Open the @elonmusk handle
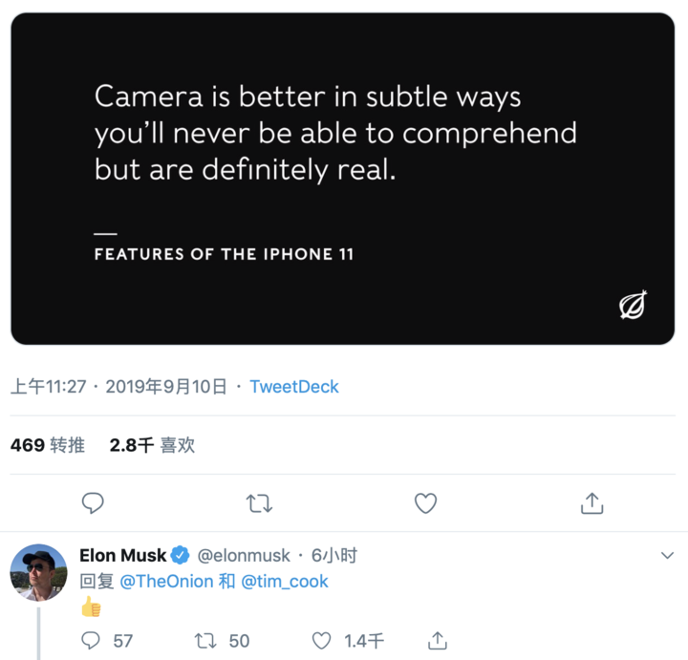The width and height of the screenshot is (688, 660). (244, 556)
